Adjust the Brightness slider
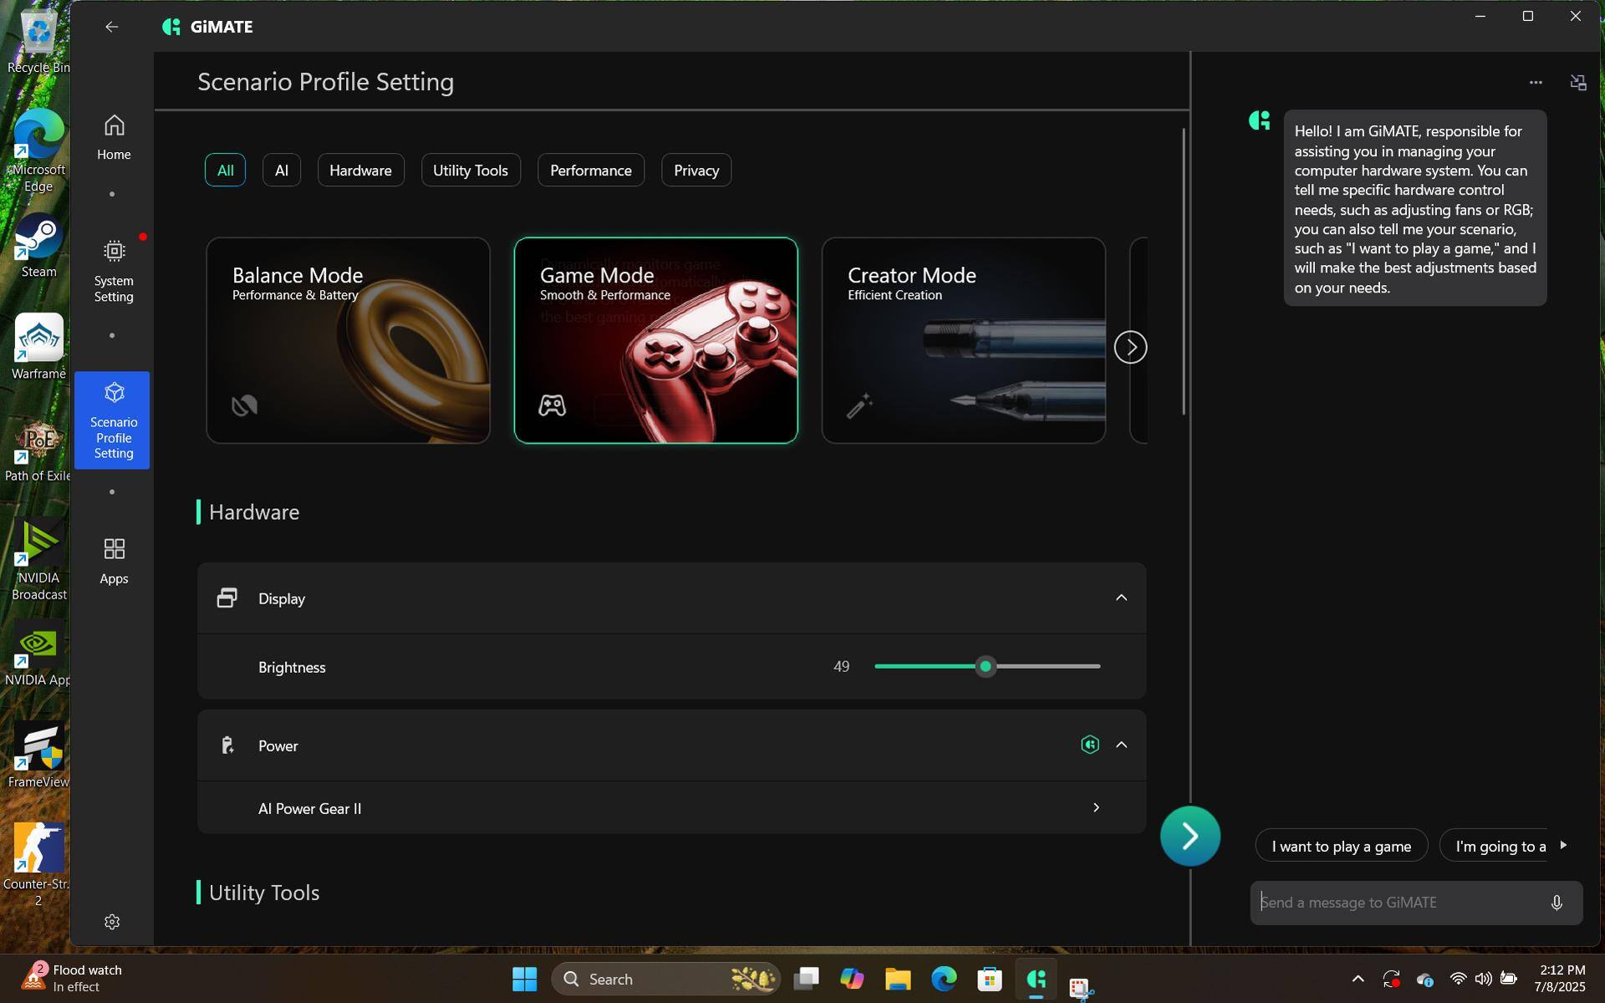 (x=986, y=666)
